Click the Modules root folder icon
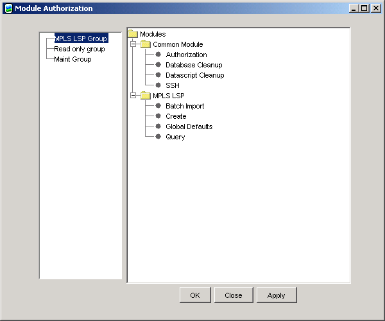The height and width of the screenshot is (321, 385). point(133,34)
